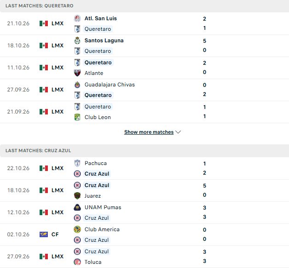Click the chevron beside Show more matches
Viewport: 289px width, 268px height.
[178, 132]
